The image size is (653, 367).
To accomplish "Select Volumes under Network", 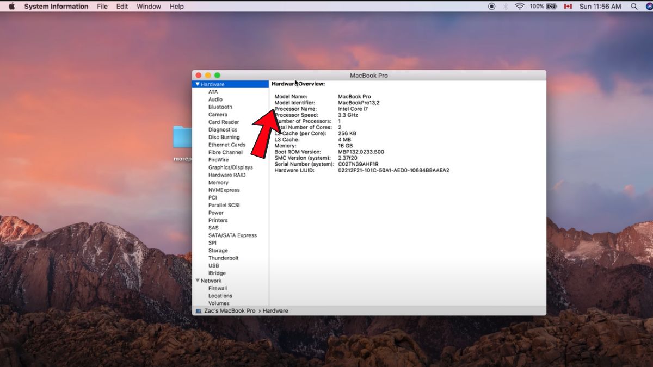I will 219,303.
